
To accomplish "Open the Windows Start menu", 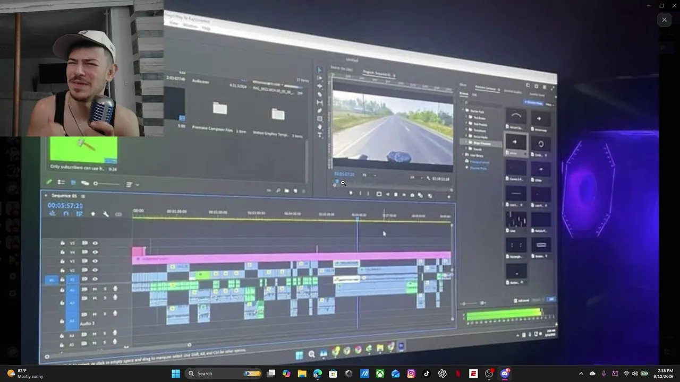I will pyautogui.click(x=176, y=374).
